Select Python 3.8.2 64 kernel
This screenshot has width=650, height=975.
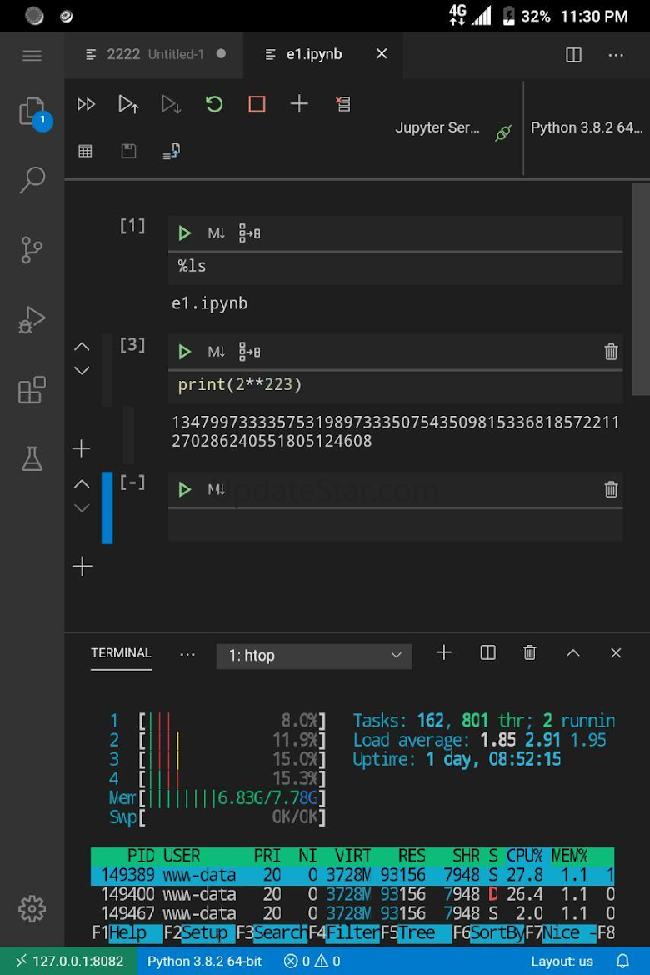pos(586,127)
